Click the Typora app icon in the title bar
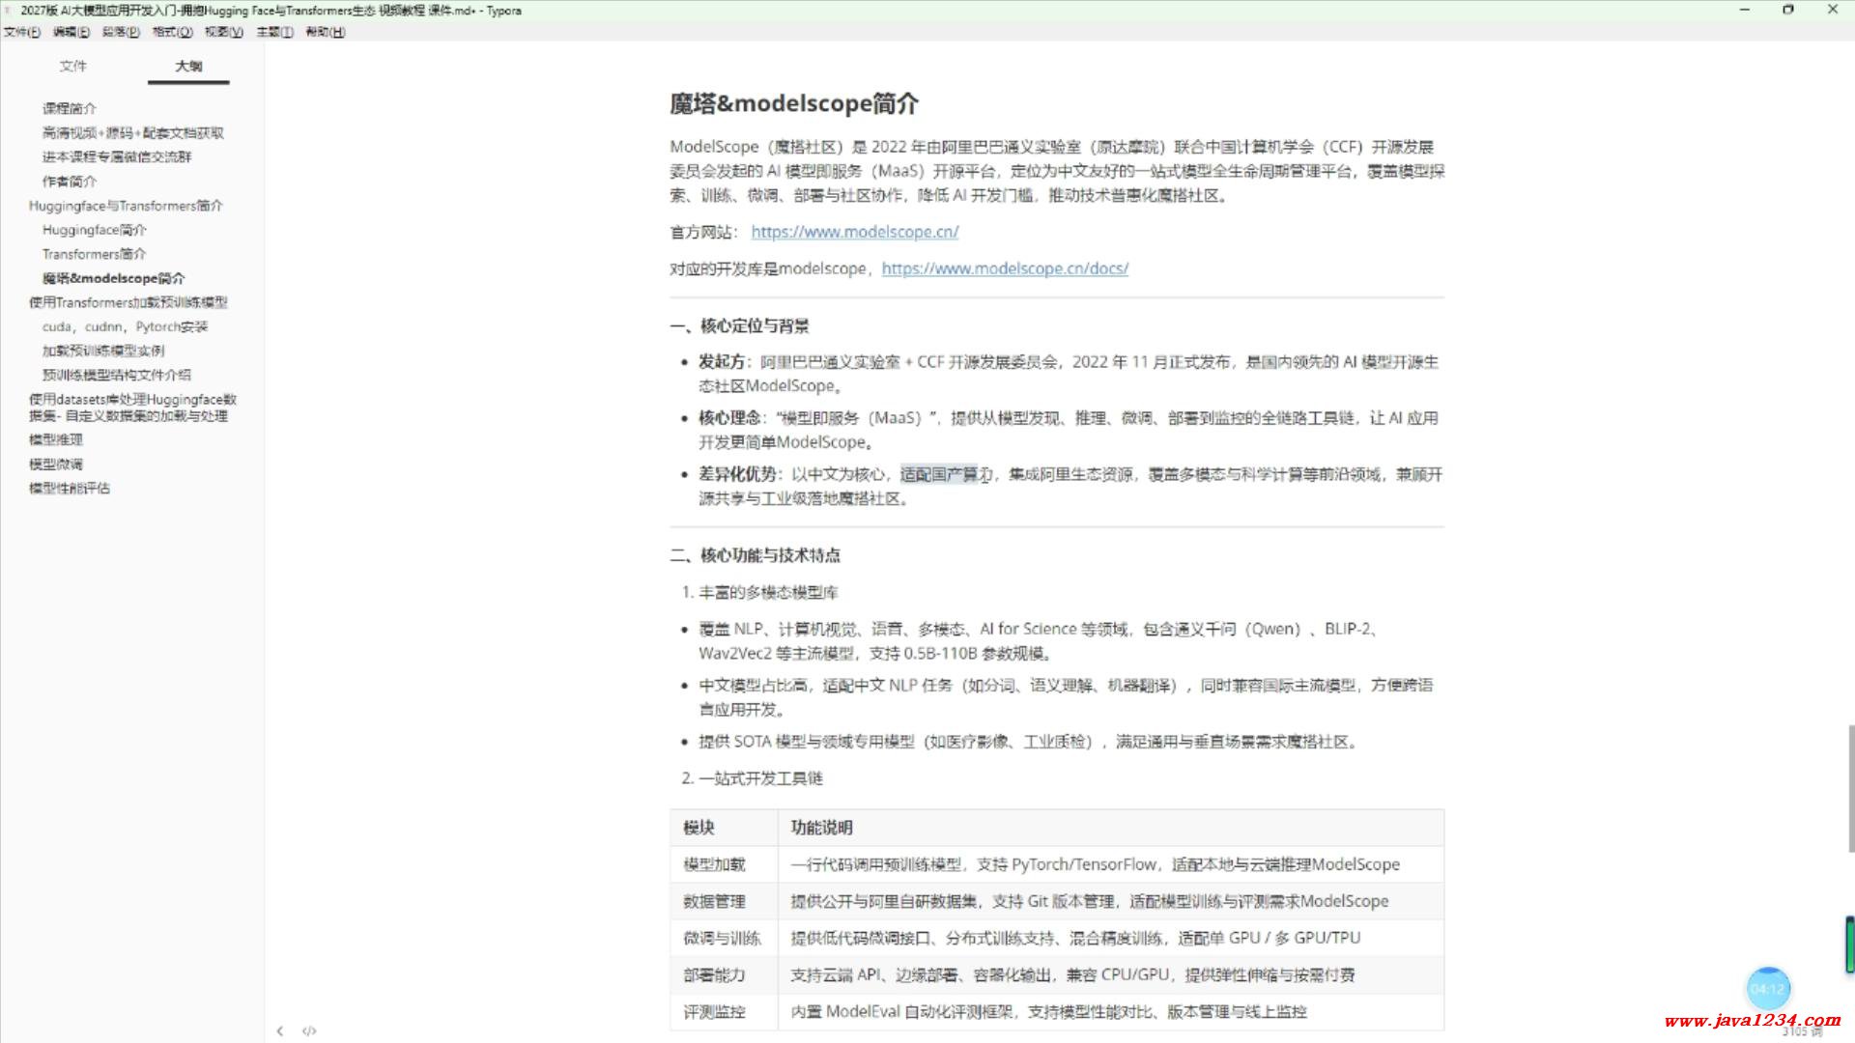Viewport: 1855px width, 1043px height. tap(10, 11)
